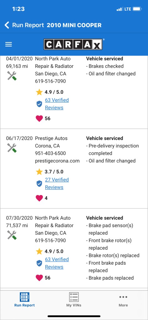Tap phone number 951-403-6500
The height and width of the screenshot is (320, 148).
tap(50, 153)
